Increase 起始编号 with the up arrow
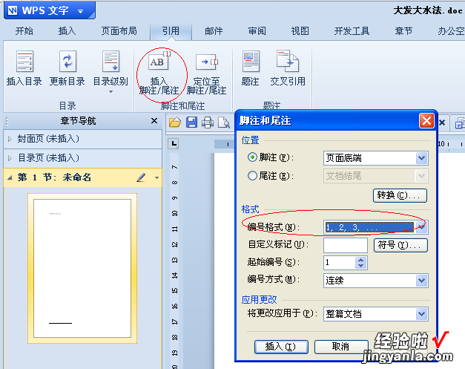 tap(361, 260)
